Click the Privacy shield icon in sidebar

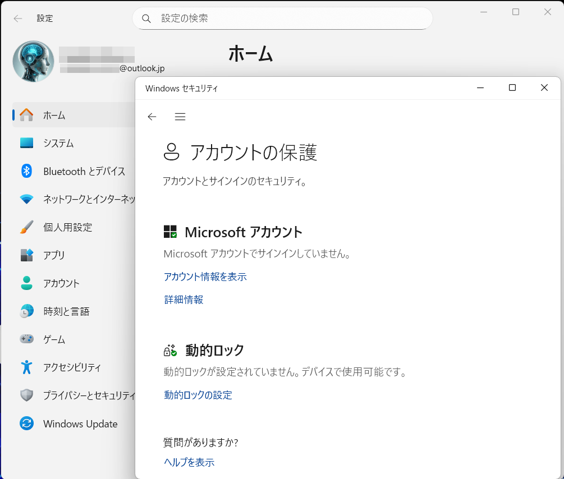point(26,395)
